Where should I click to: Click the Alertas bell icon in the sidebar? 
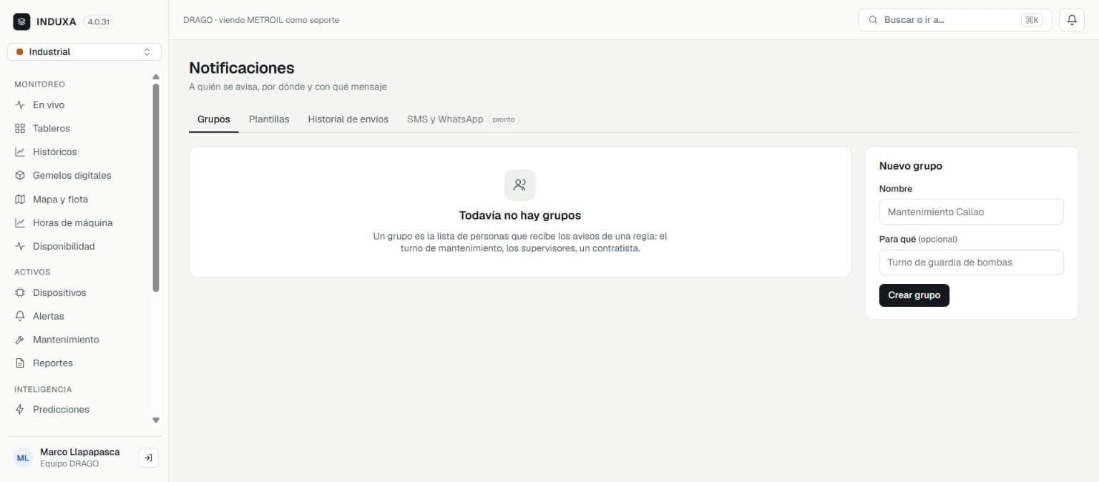tap(20, 316)
